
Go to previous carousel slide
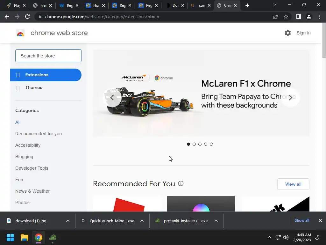[112, 98]
